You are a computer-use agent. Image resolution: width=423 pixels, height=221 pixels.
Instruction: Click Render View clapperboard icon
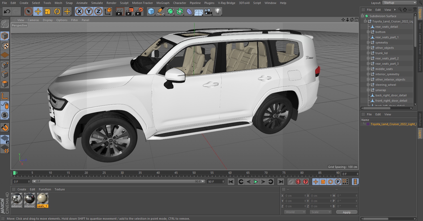[119, 11]
